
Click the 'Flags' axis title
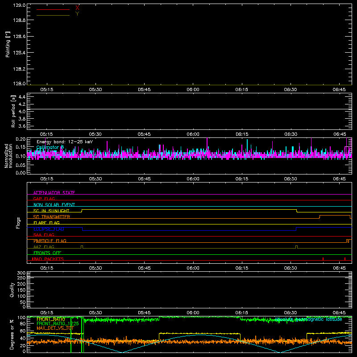click(x=18, y=223)
